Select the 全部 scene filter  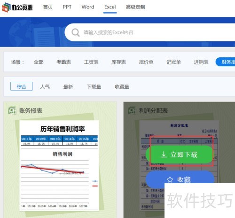39,62
